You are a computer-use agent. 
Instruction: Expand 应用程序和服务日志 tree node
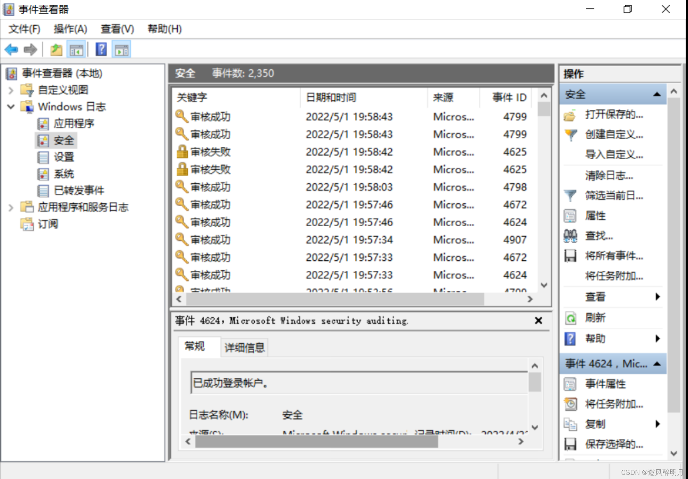coord(11,208)
